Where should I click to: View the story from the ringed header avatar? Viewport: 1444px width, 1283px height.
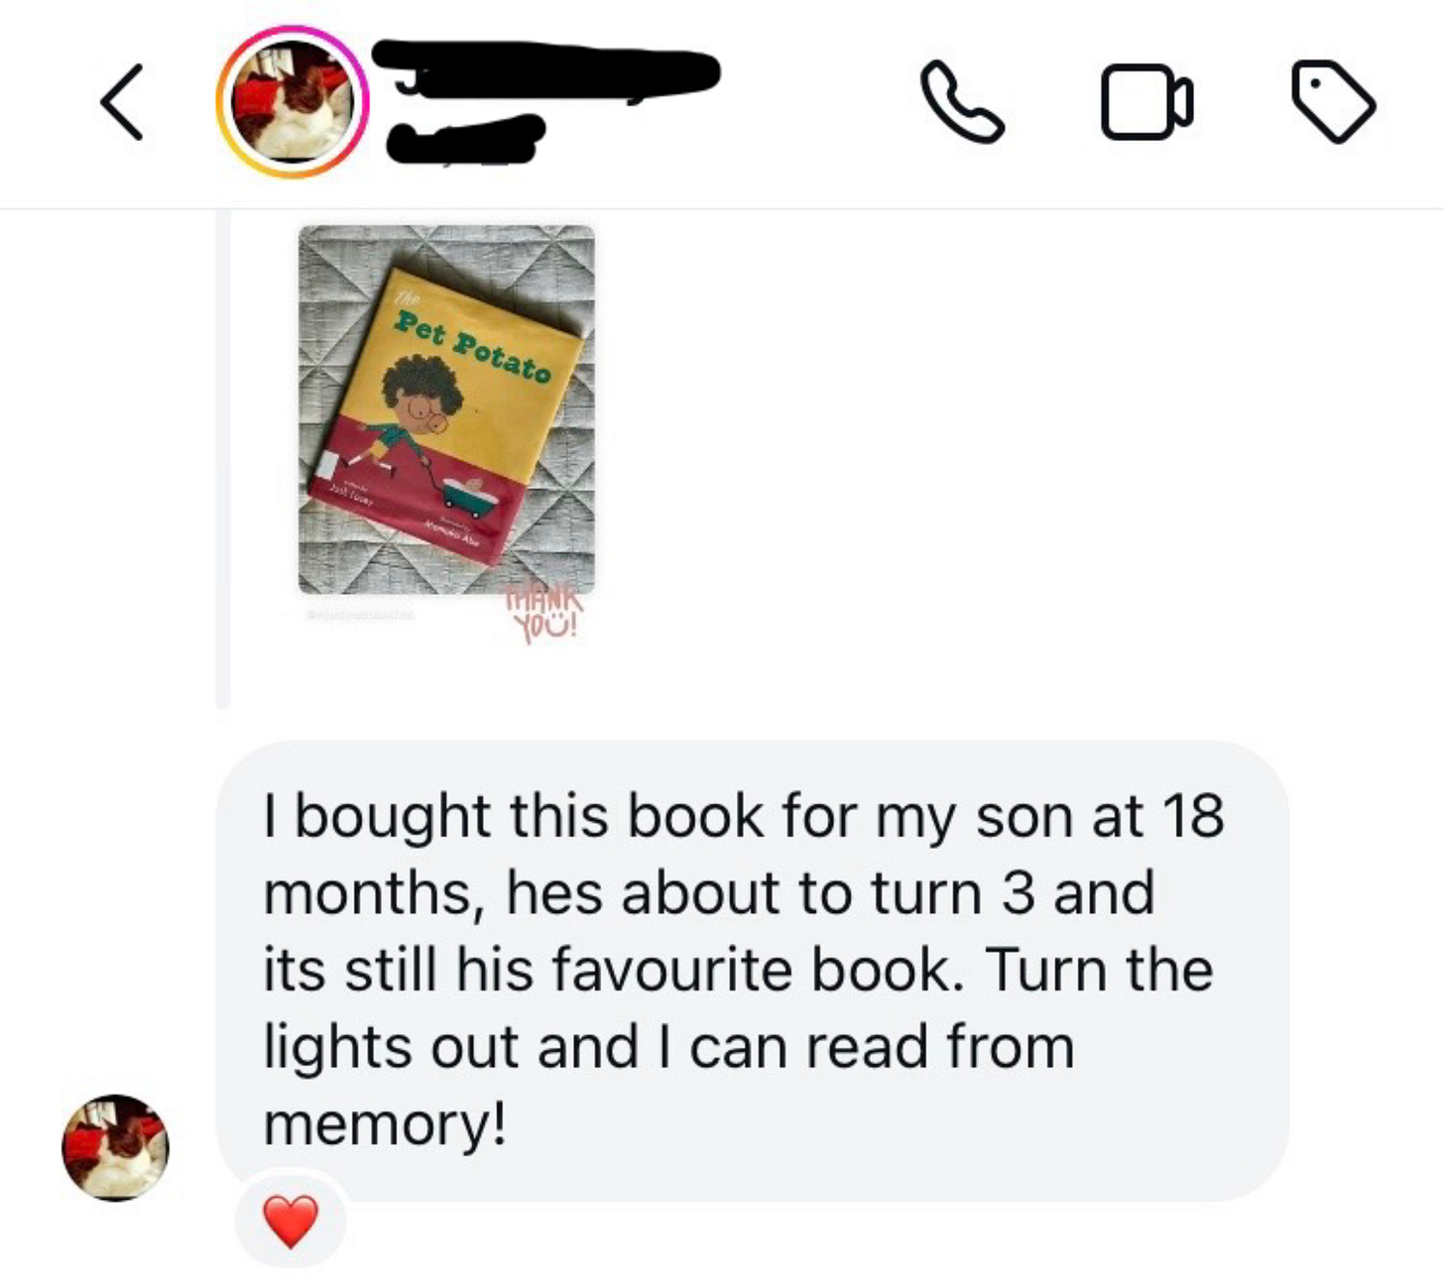click(293, 102)
